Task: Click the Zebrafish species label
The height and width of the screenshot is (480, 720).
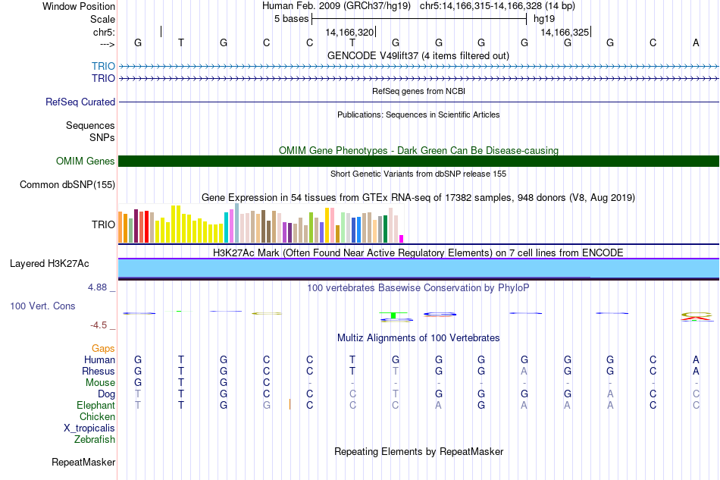Action: 95,440
